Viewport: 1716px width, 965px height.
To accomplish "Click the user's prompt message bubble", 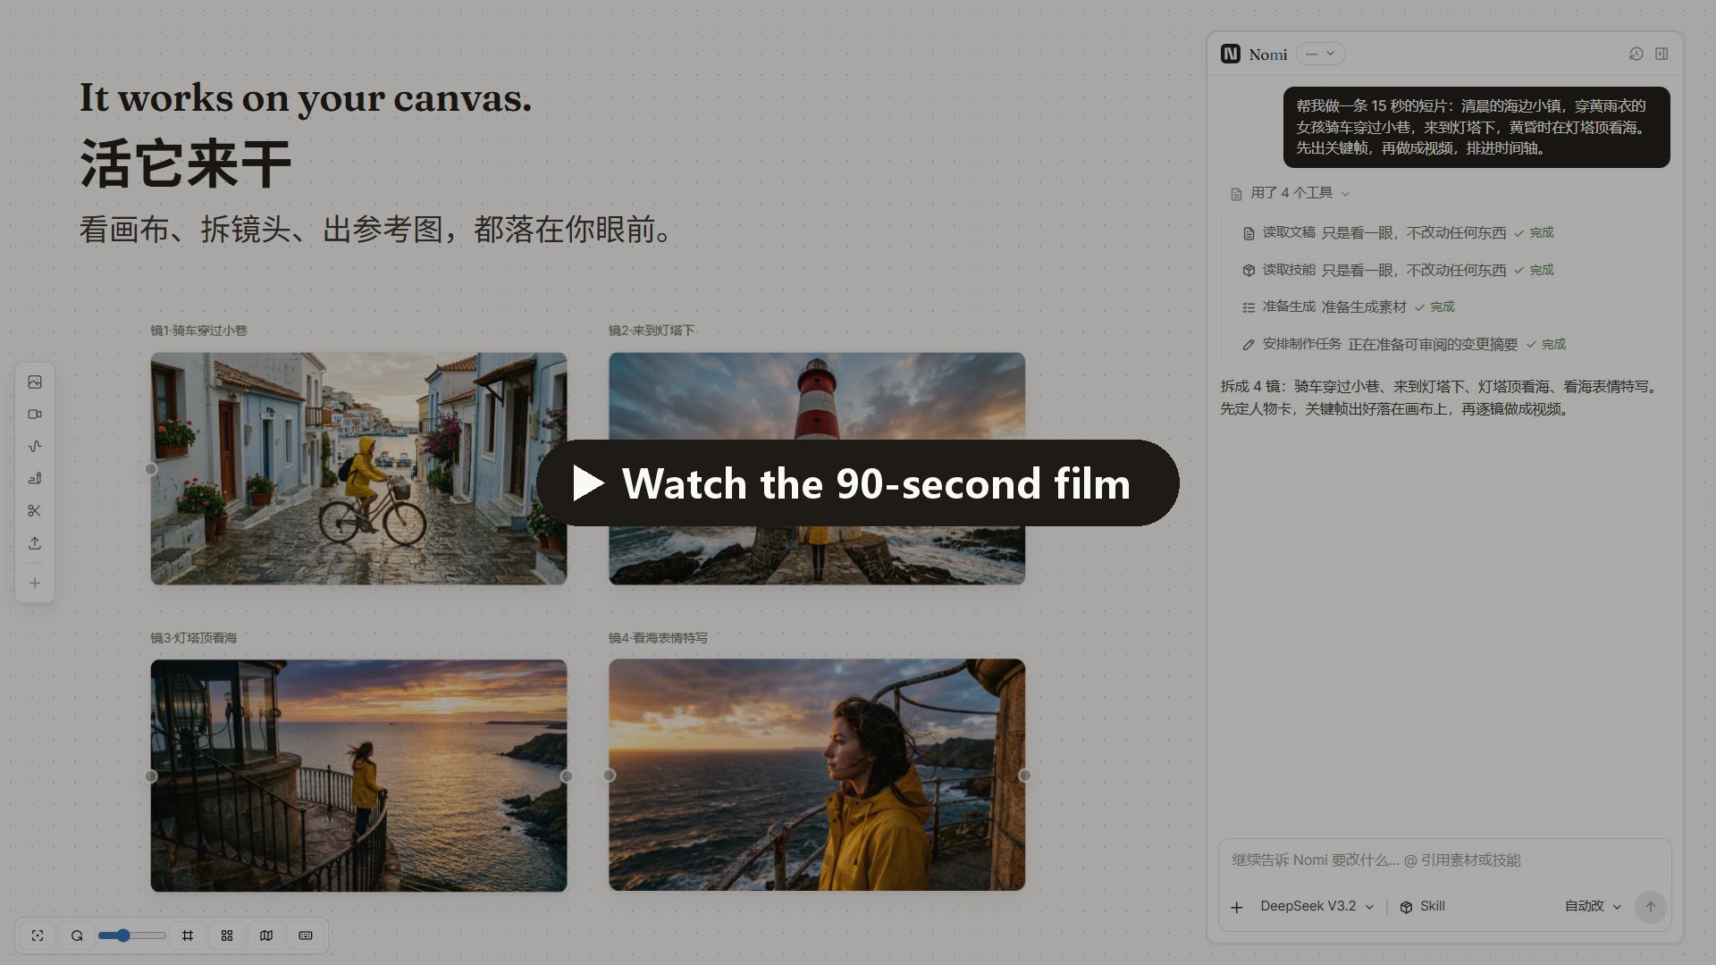I will coord(1476,127).
